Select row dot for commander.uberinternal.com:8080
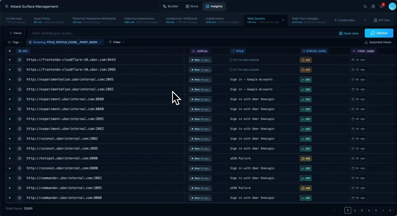This screenshot has width=397, height=216. tap(10, 198)
